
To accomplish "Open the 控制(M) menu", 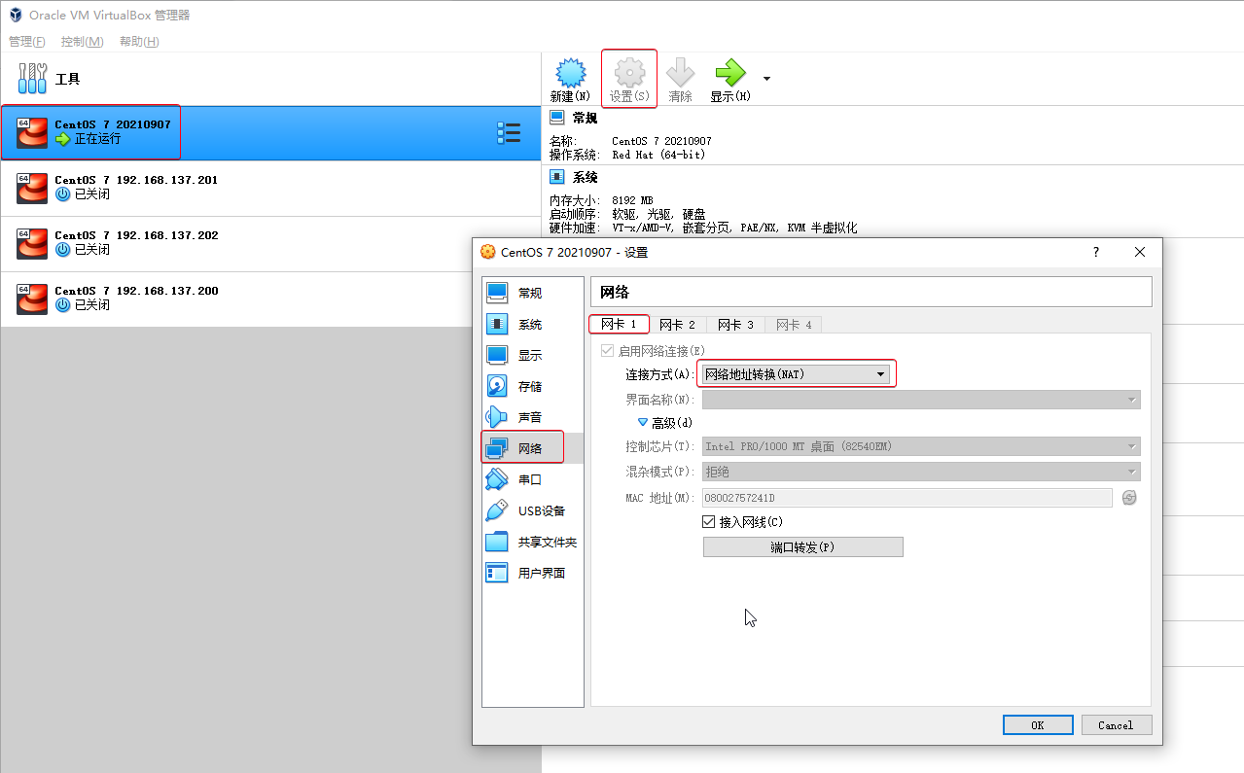I will (x=83, y=42).
